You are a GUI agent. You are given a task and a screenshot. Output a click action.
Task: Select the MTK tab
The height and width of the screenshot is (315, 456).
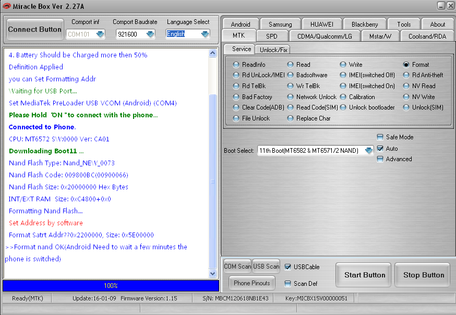point(239,35)
